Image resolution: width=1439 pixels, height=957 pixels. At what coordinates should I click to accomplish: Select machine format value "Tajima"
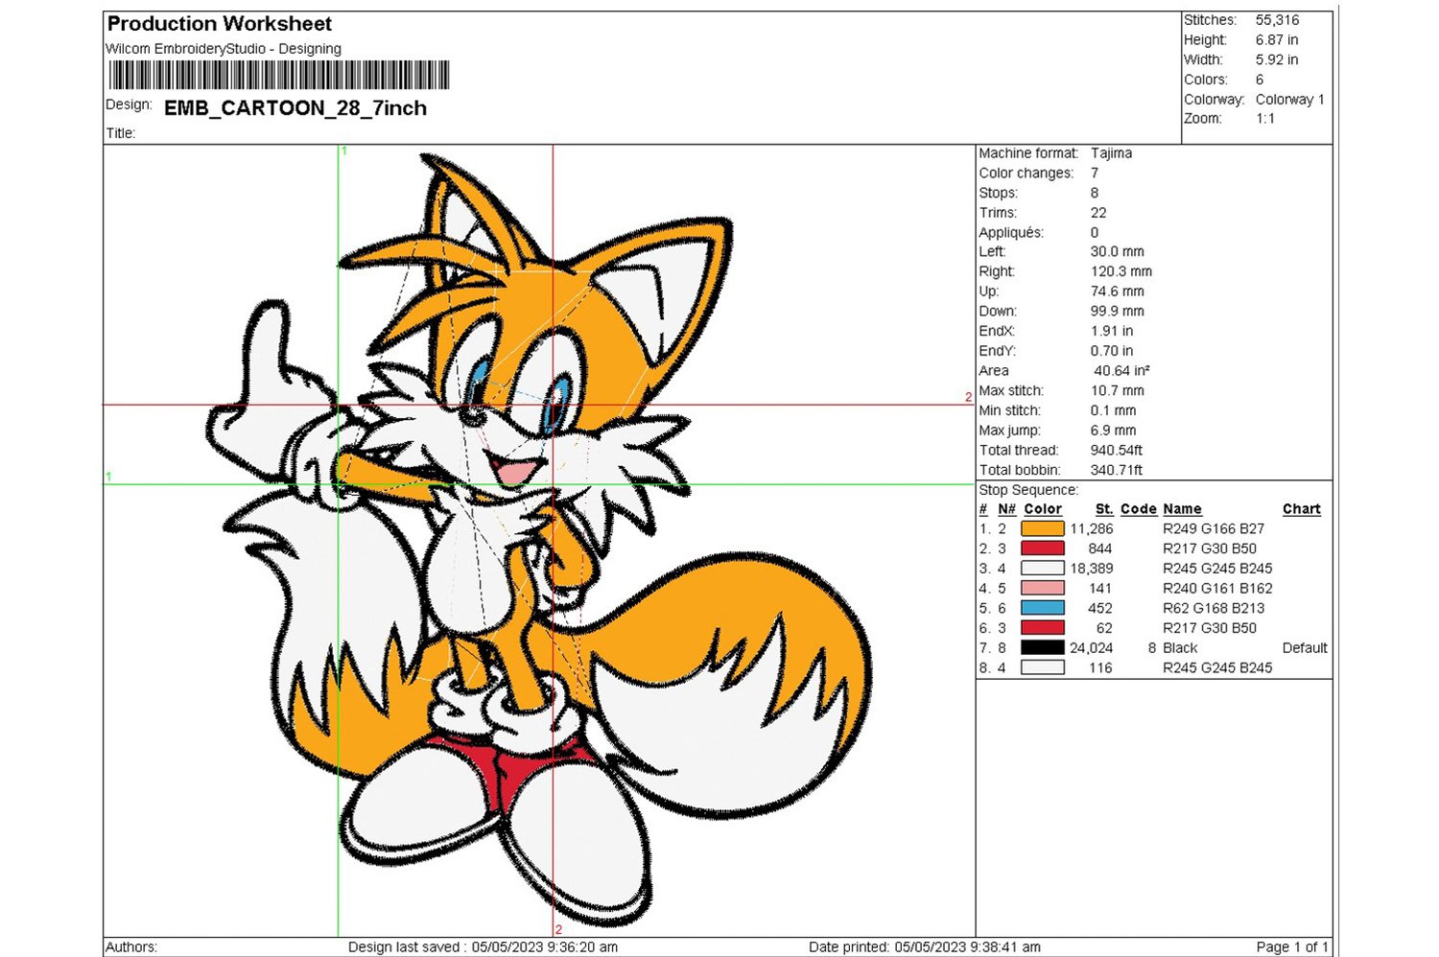pos(1111,153)
